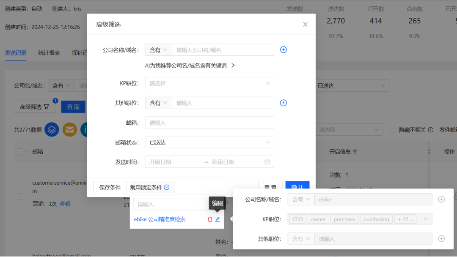This screenshot has width=457, height=257.
Task: Click the 确认 confirm button
Action: (297, 186)
